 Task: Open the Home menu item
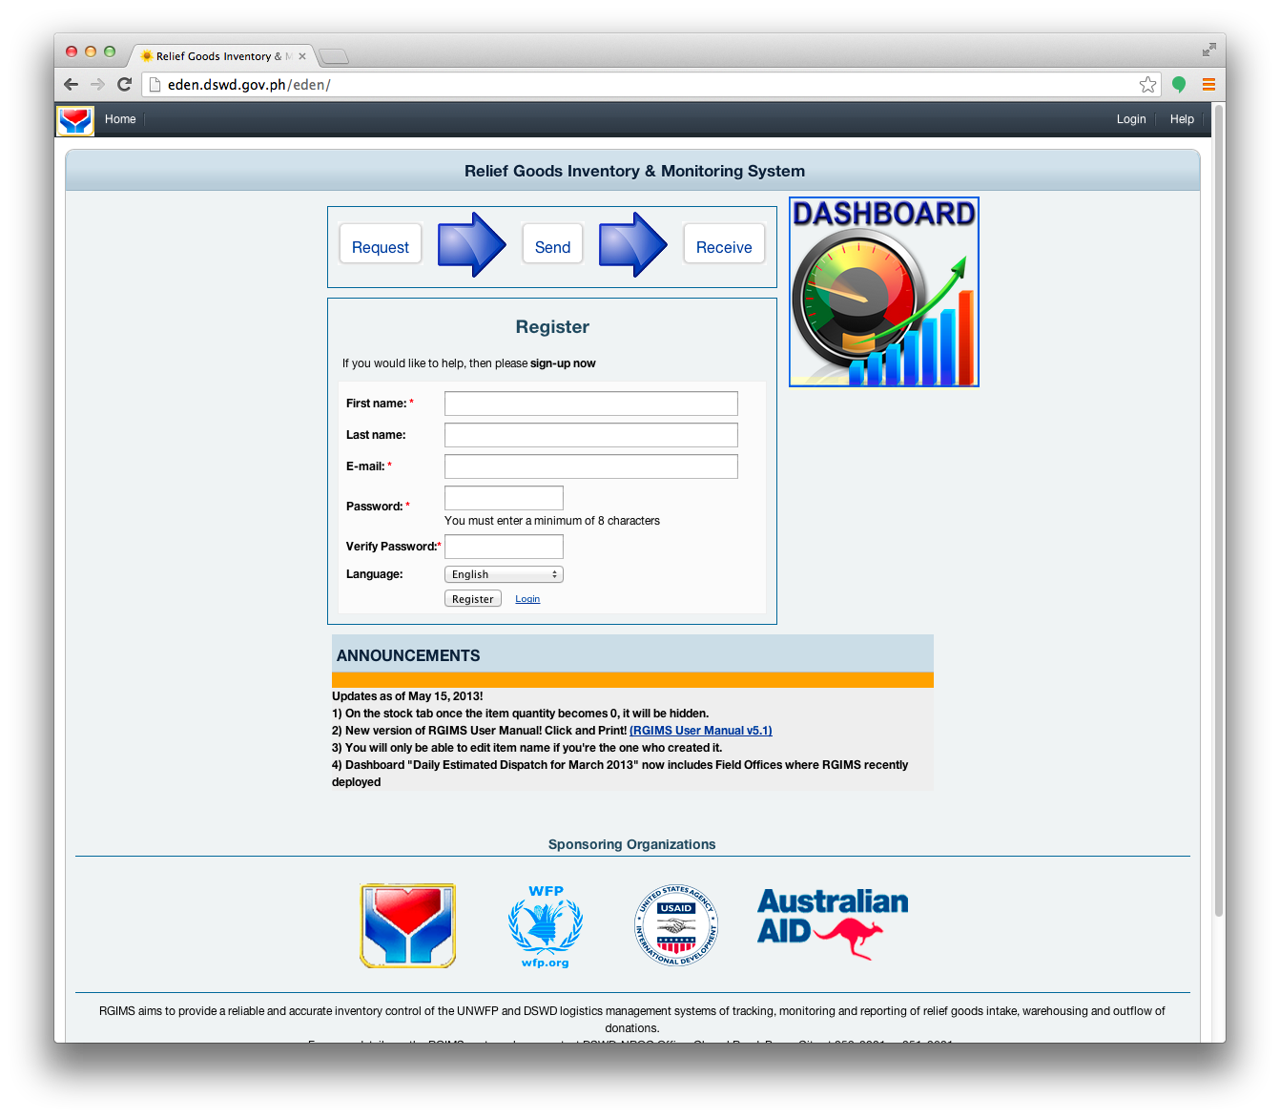[x=120, y=119]
